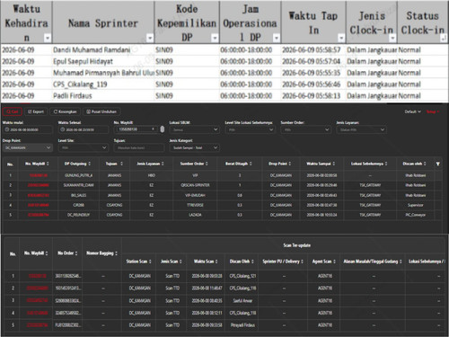
Task: Open red waybill link in DC_PEUNDEUY row
Action: (39, 215)
